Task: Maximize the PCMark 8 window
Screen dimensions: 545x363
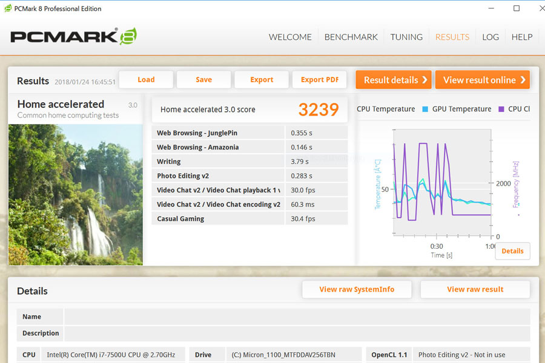Action: (517, 8)
